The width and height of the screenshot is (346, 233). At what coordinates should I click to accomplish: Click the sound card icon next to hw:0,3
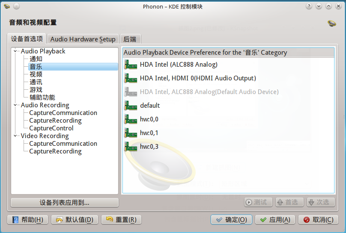point(131,147)
